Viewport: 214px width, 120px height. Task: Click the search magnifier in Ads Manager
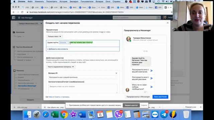coord(158,18)
